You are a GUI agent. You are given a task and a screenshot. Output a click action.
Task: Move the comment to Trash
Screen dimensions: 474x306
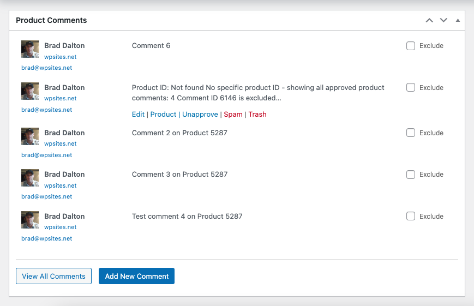click(x=257, y=115)
